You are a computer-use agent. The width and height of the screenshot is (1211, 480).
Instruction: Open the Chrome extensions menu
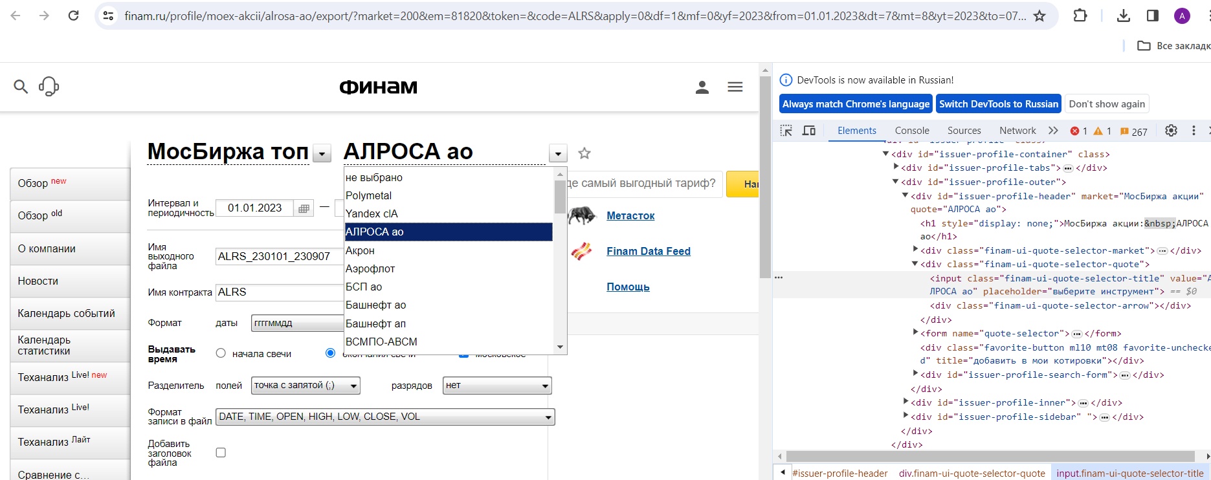coord(1080,16)
